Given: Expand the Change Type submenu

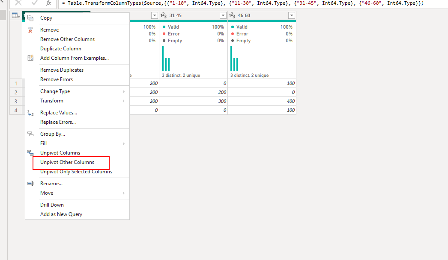Looking at the screenshot, I should [123, 91].
